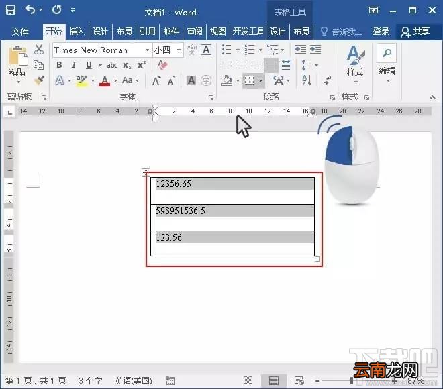
Task: Click the 共享 share button
Action: (x=415, y=32)
